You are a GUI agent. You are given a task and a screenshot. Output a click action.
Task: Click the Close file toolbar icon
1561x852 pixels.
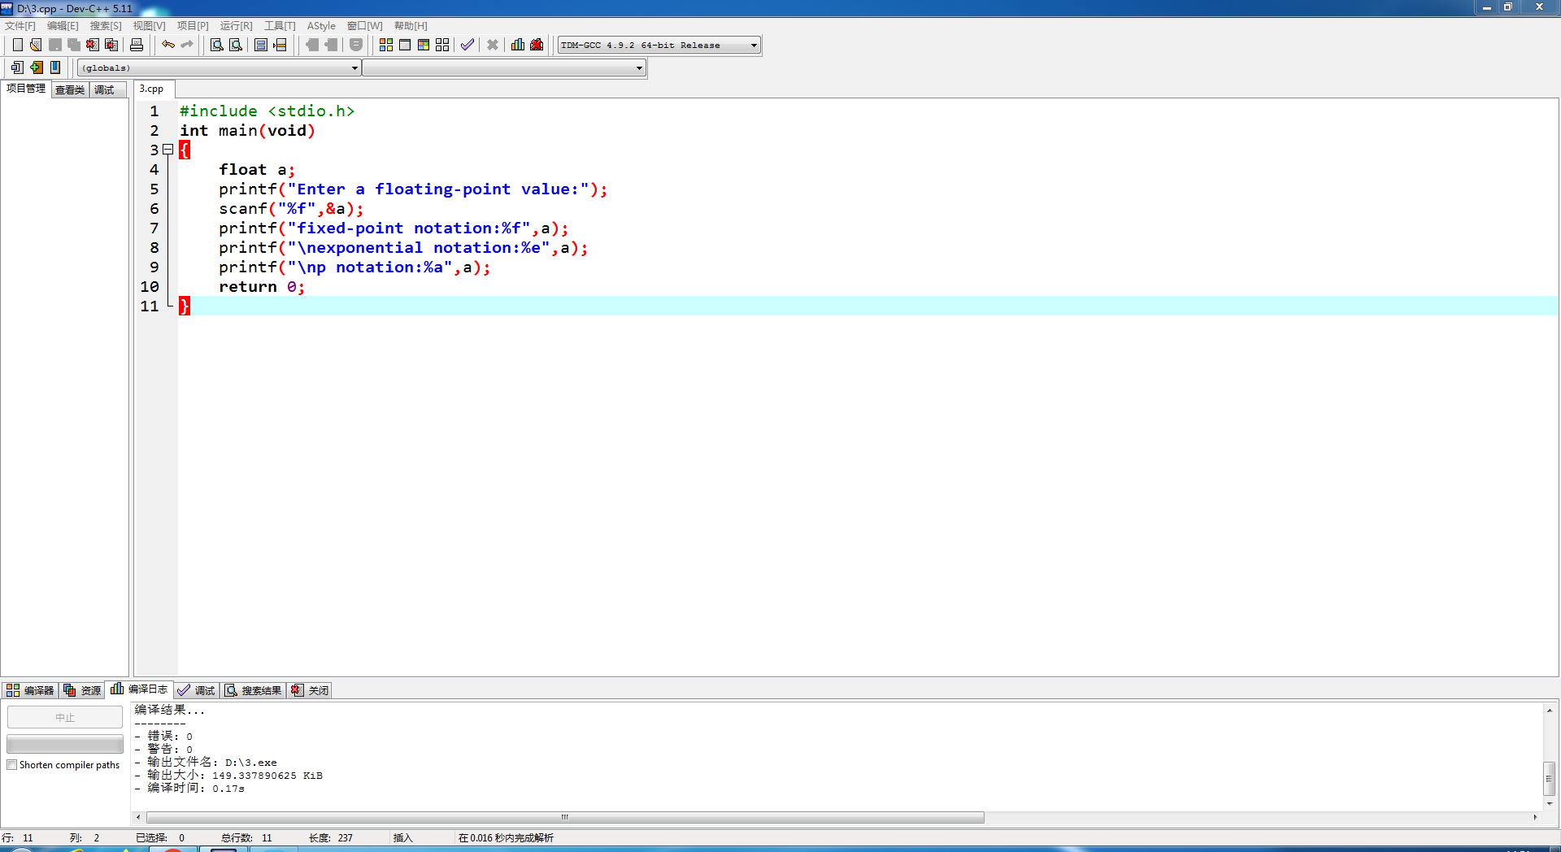click(x=93, y=45)
